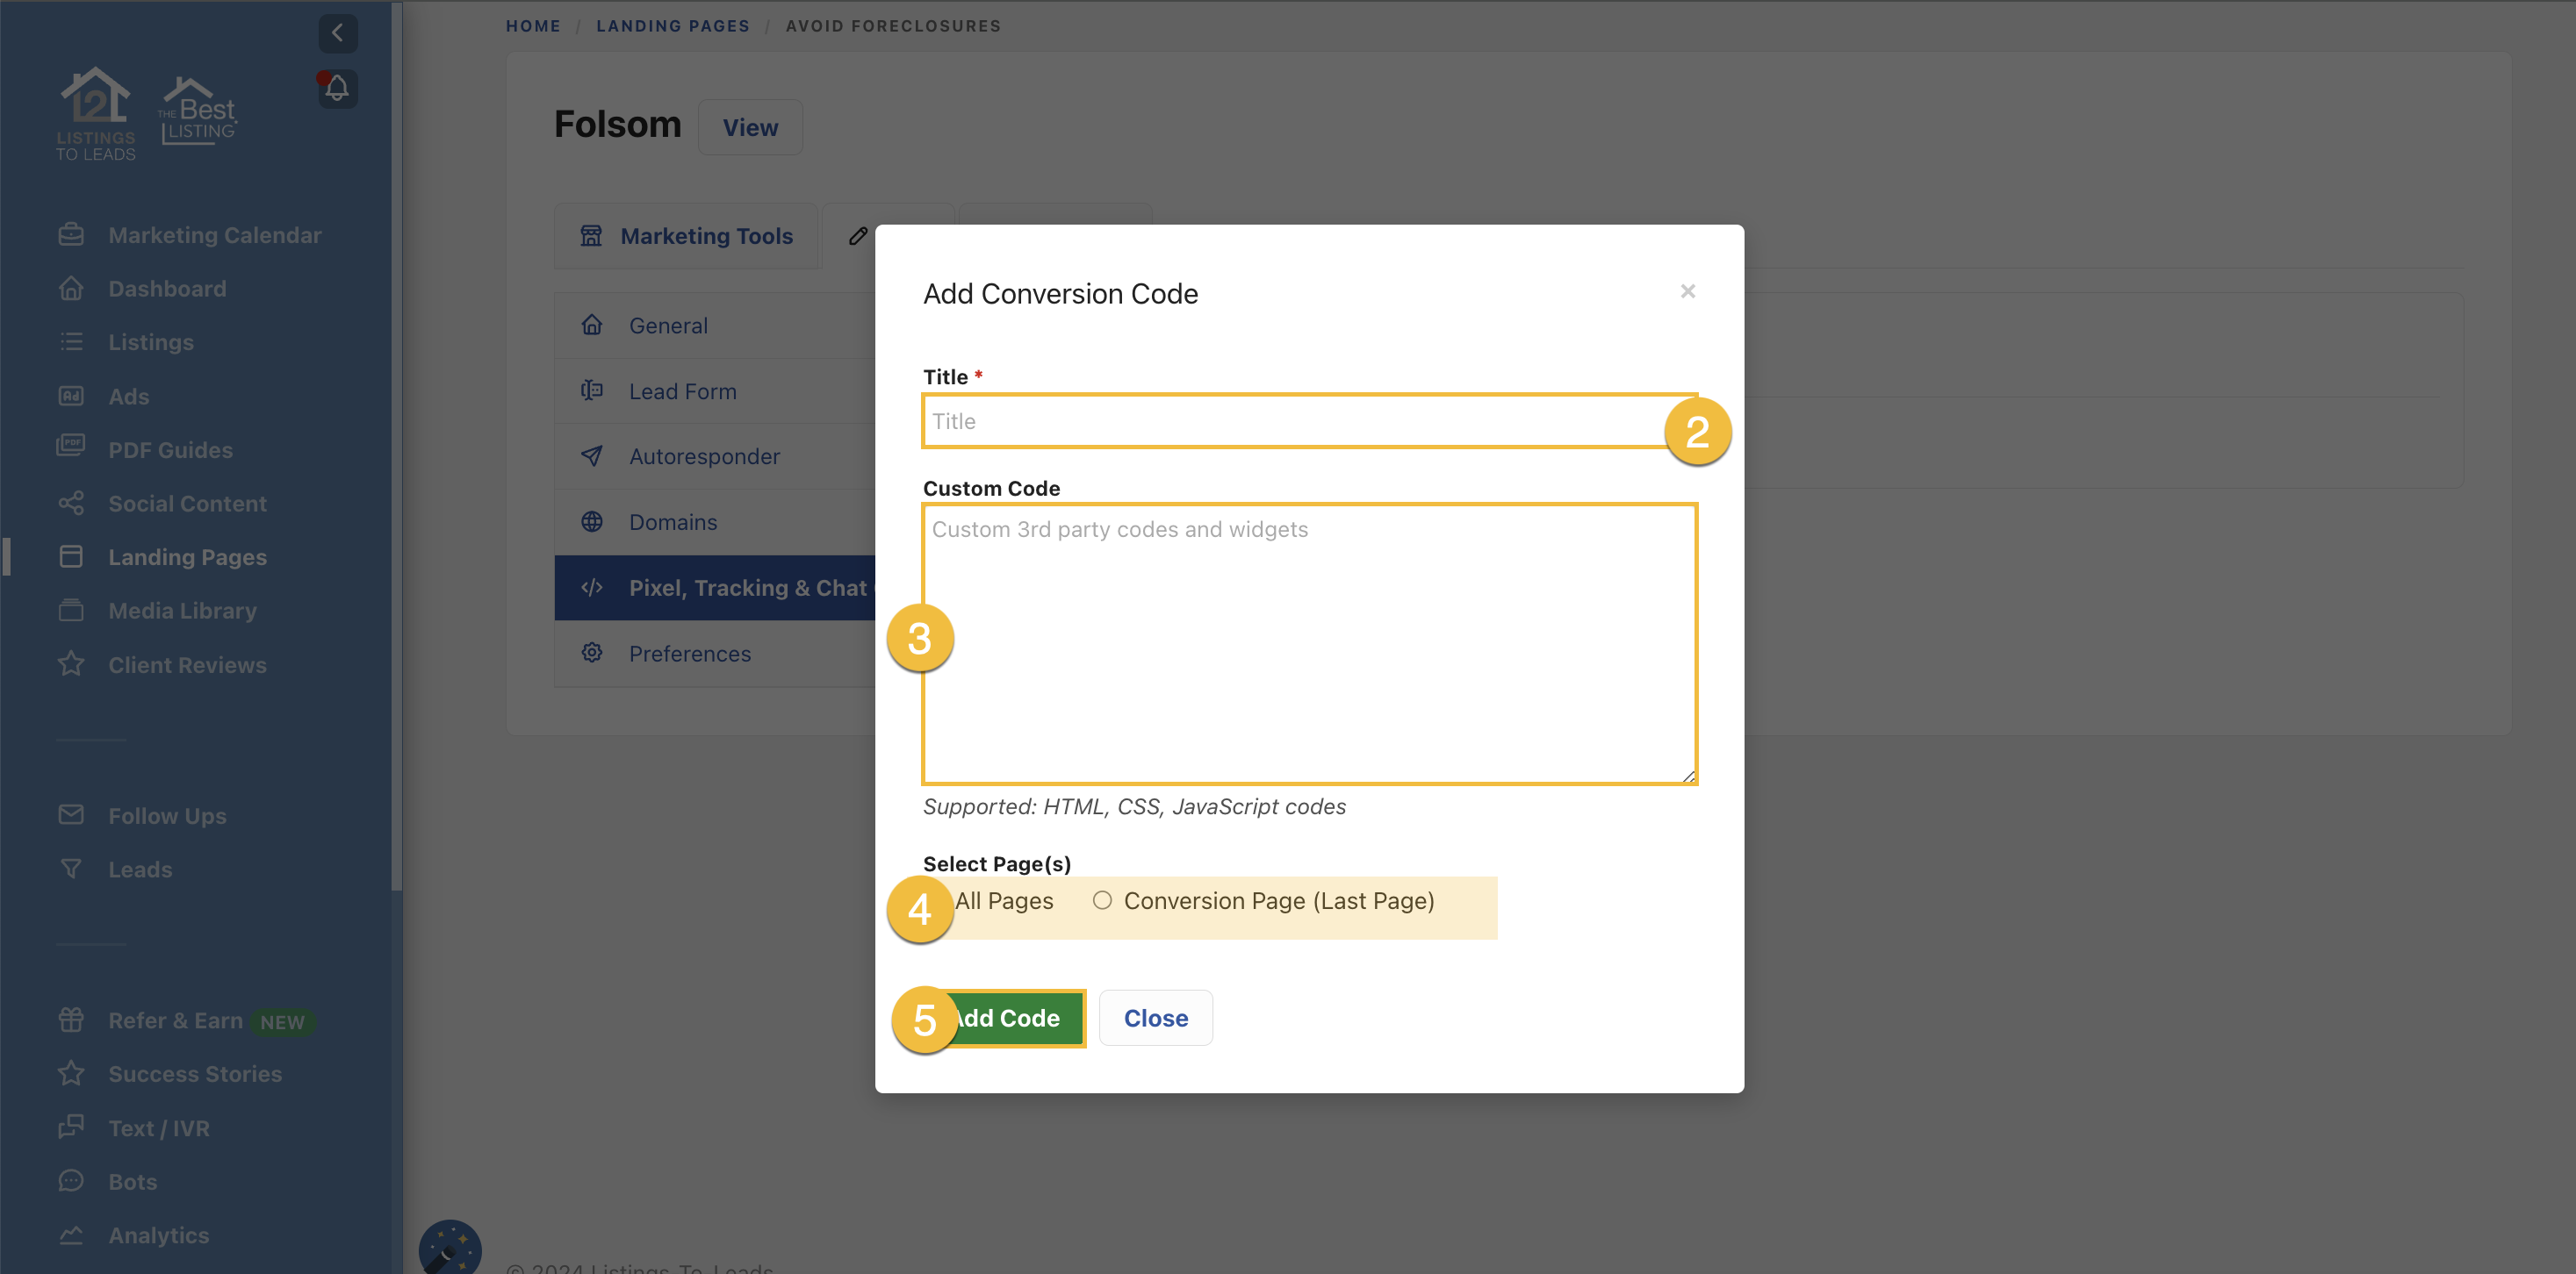Viewport: 2576px width, 1274px height.
Task: Select the Autoresponder send icon
Action: tap(592, 455)
